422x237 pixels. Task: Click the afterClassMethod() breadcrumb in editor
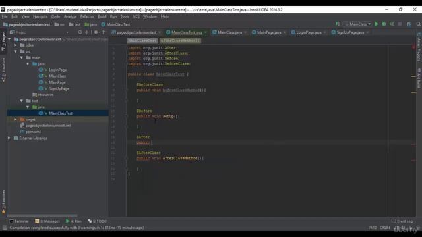click(180, 41)
